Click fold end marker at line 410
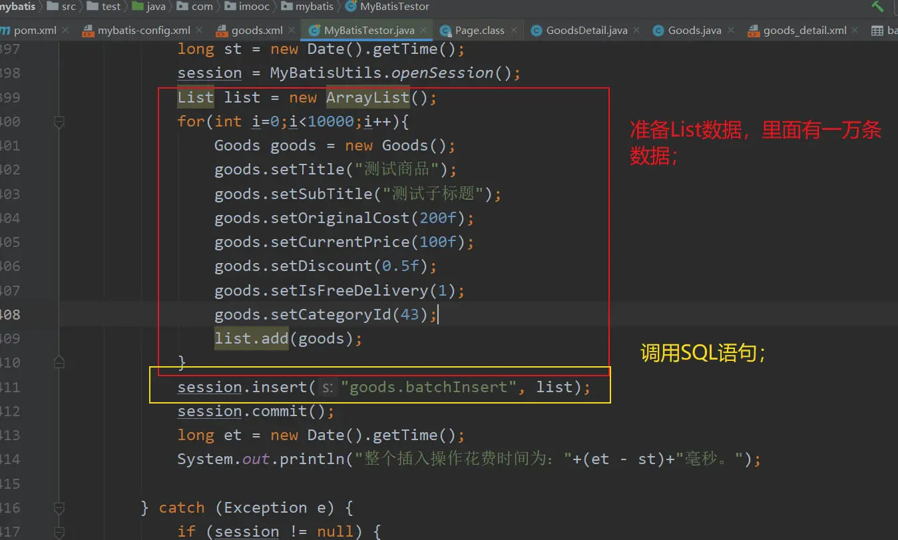This screenshot has width=898, height=540. pos(59,363)
